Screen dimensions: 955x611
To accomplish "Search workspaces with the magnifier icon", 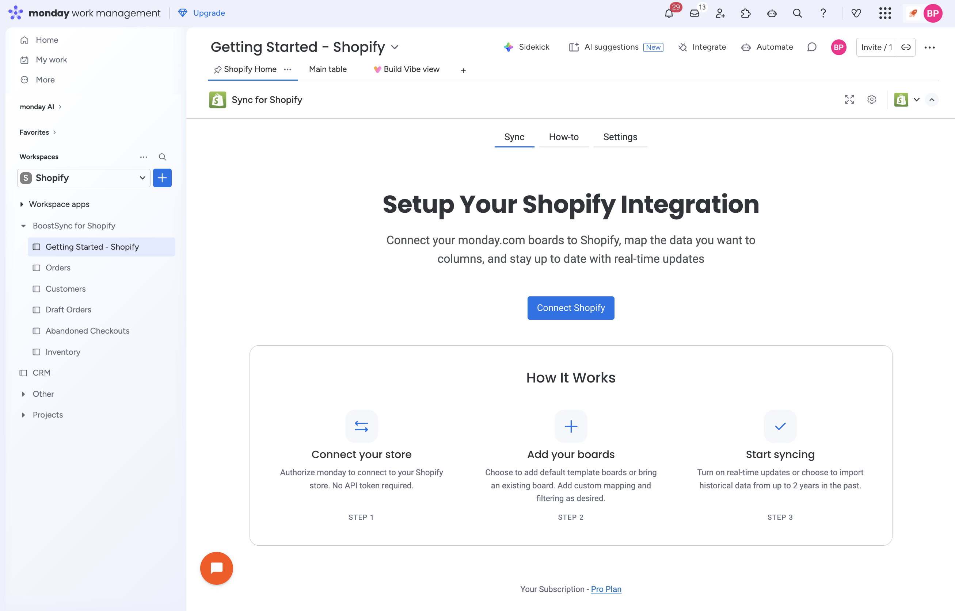I will pyautogui.click(x=162, y=157).
